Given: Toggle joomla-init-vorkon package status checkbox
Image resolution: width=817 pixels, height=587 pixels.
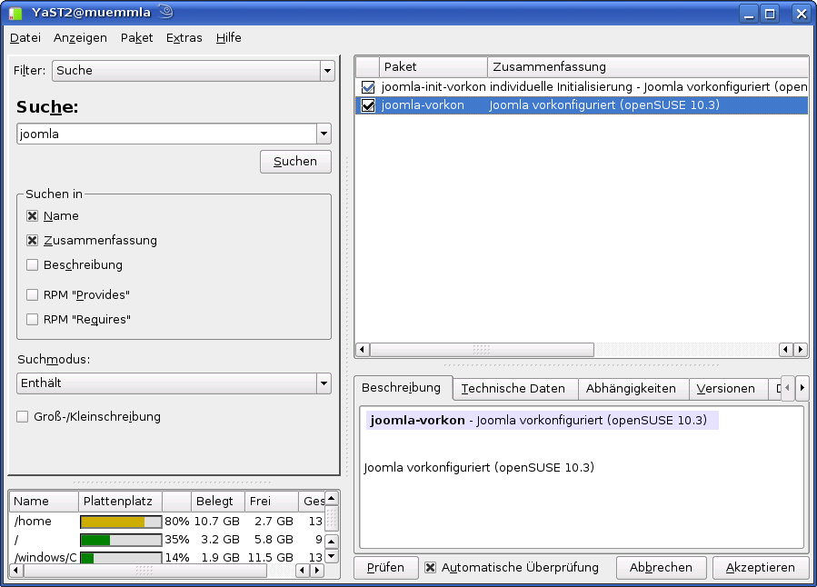Looking at the screenshot, I should [368, 87].
